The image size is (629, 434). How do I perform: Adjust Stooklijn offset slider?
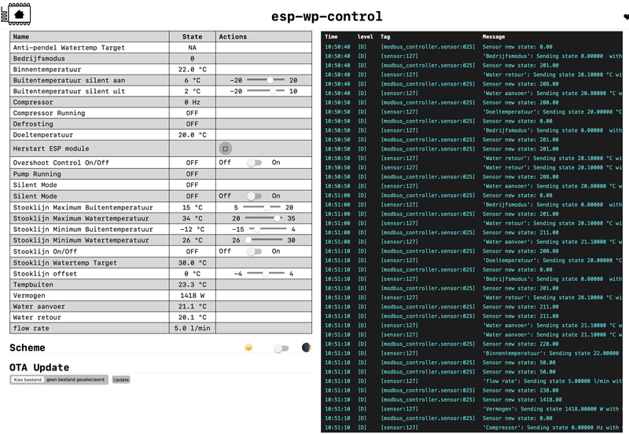coord(266,273)
